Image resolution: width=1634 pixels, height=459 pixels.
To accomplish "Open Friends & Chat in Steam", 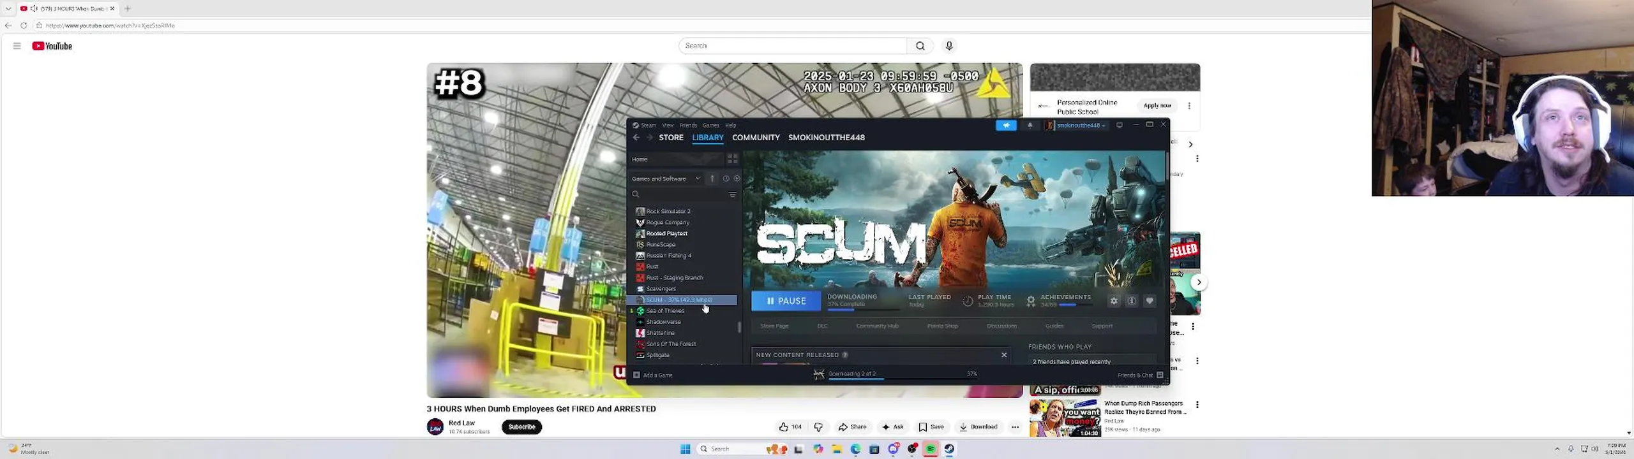I will (x=1140, y=375).
